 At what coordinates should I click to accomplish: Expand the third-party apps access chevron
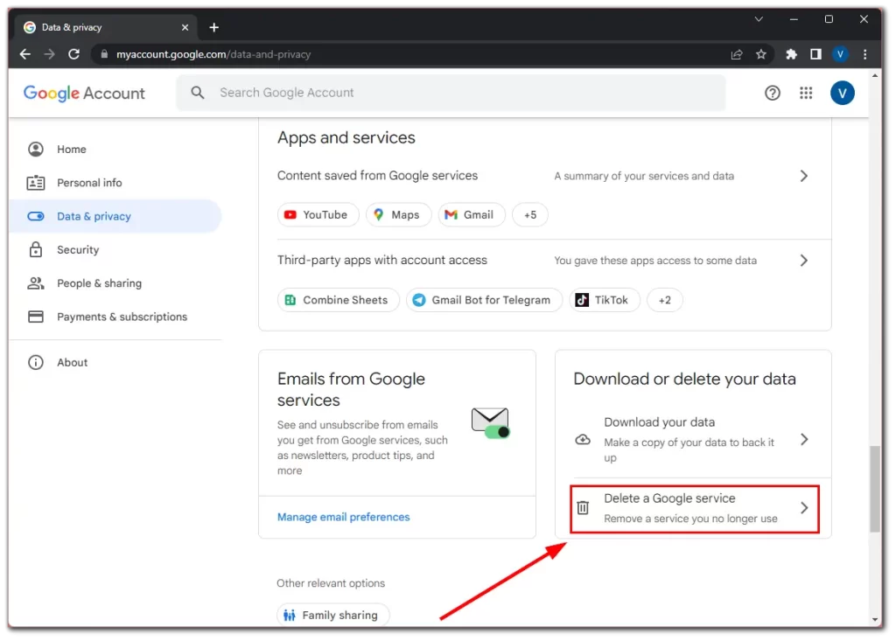[x=803, y=261]
